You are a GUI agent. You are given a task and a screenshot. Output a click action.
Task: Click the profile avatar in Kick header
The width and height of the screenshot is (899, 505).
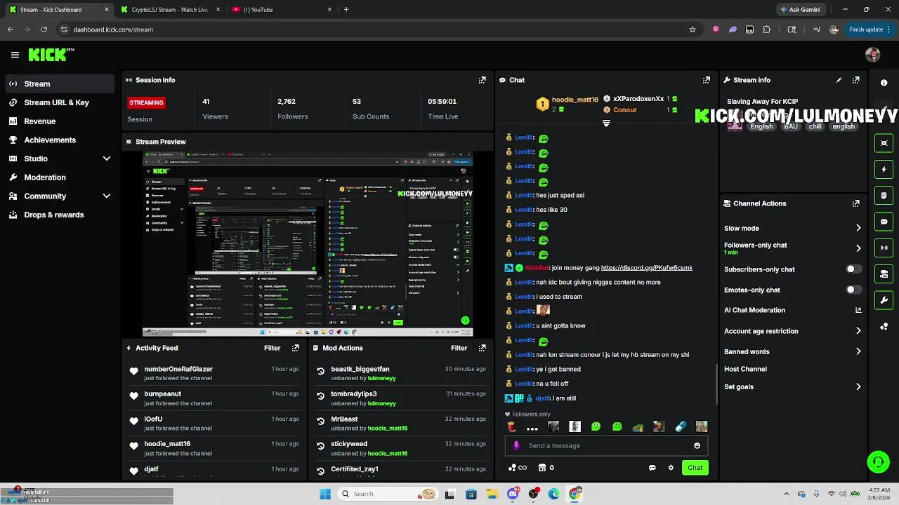coord(873,55)
